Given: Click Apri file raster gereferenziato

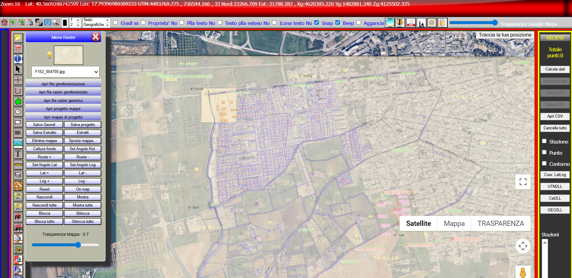Looking at the screenshot, I should pos(63,92).
